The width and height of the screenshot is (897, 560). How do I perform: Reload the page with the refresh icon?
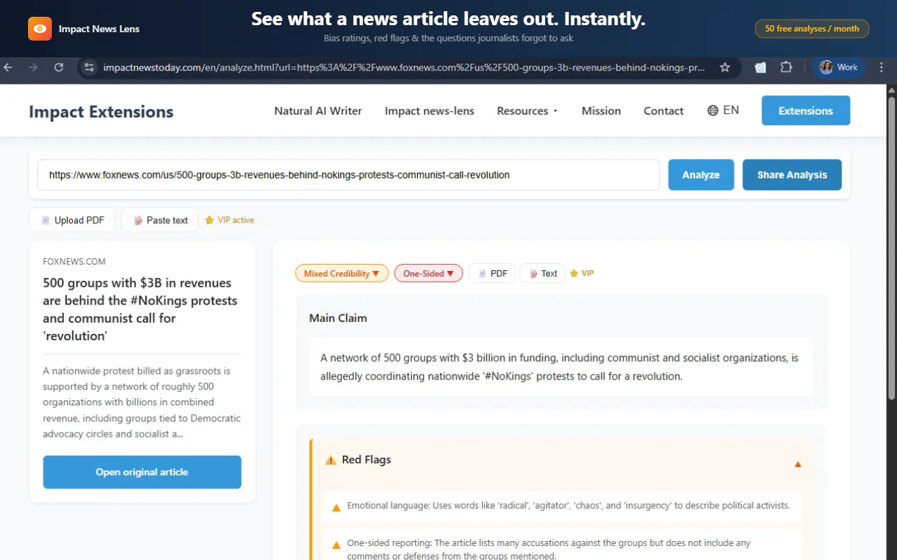(x=59, y=67)
